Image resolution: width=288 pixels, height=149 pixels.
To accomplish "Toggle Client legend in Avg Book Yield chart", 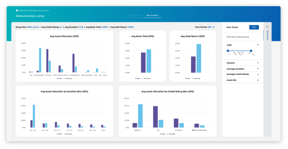I will 138,79.
